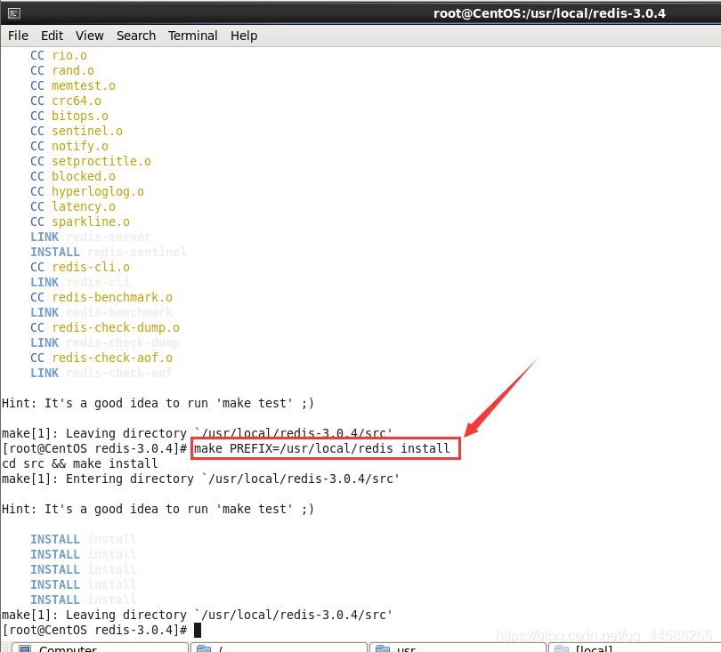Click the 'cd src && make install' line
The height and width of the screenshot is (652, 721).
coord(80,464)
